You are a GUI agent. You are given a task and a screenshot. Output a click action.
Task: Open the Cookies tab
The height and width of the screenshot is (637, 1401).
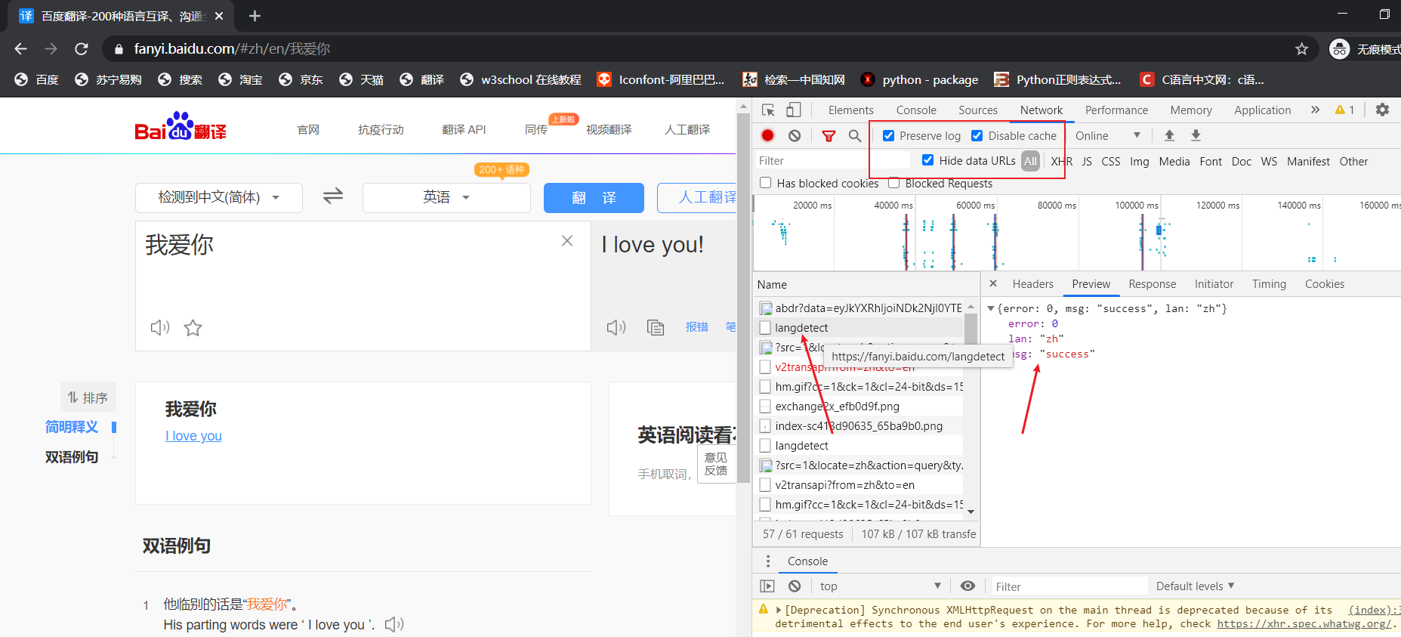point(1325,284)
